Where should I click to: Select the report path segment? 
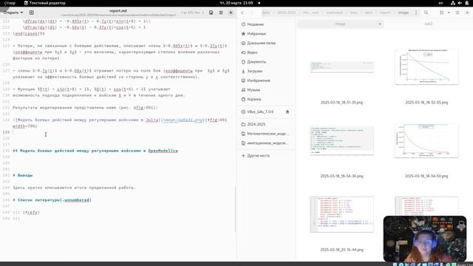pos(385,13)
